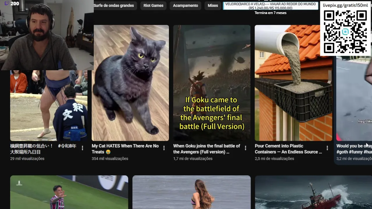Select the Surfe de ondas grandes chip
The height and width of the screenshot is (209, 372).
(114, 6)
